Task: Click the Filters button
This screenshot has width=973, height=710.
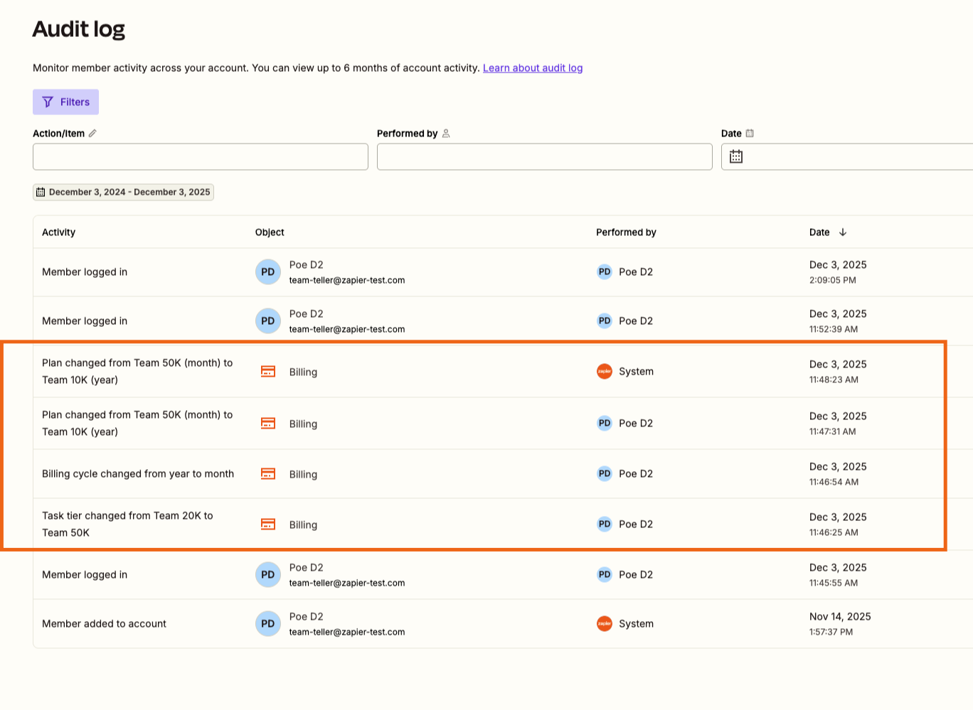Action: click(x=65, y=102)
